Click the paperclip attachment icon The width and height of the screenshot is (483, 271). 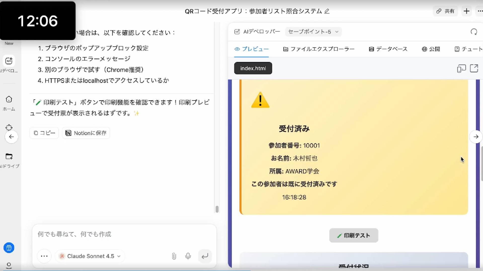[174, 256]
